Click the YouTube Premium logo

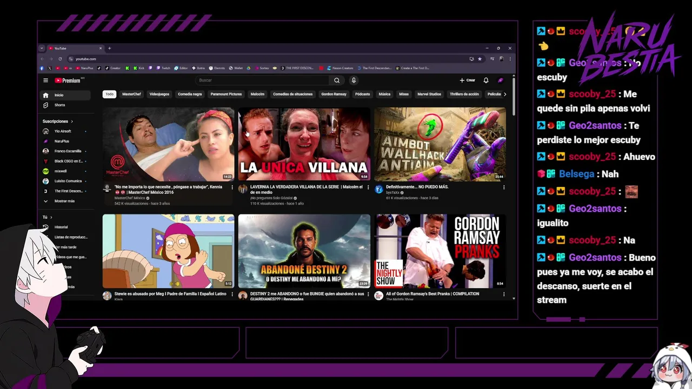pyautogui.click(x=68, y=81)
